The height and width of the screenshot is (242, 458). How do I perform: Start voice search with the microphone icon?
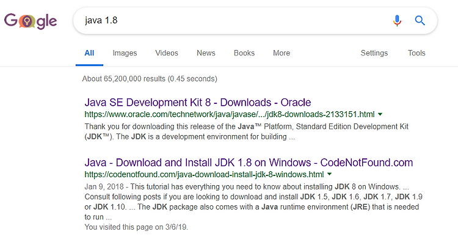point(397,20)
